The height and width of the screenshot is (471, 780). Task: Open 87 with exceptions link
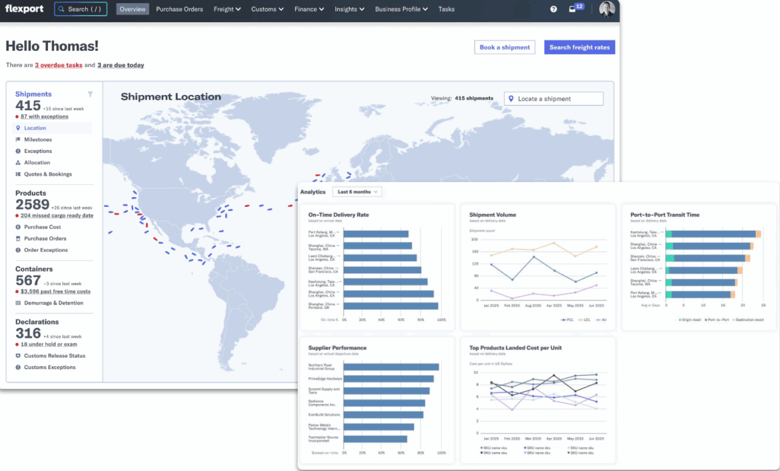pos(44,116)
